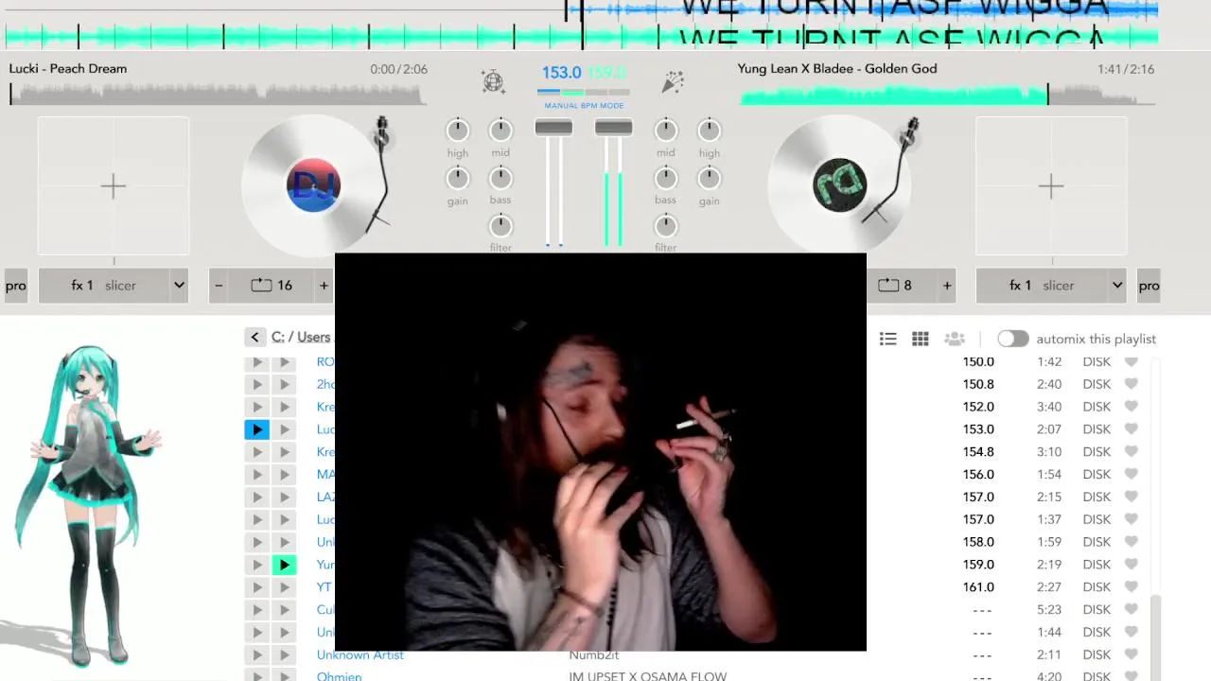Go back using the folder path chevron
Viewport: 1211px width, 681px height.
[x=254, y=337]
